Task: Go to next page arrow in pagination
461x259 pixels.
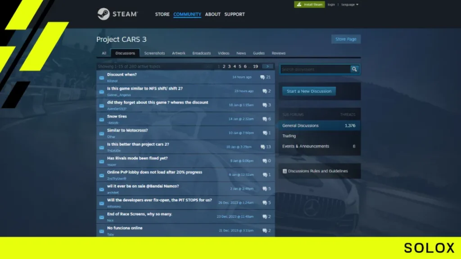Action: click(x=267, y=67)
